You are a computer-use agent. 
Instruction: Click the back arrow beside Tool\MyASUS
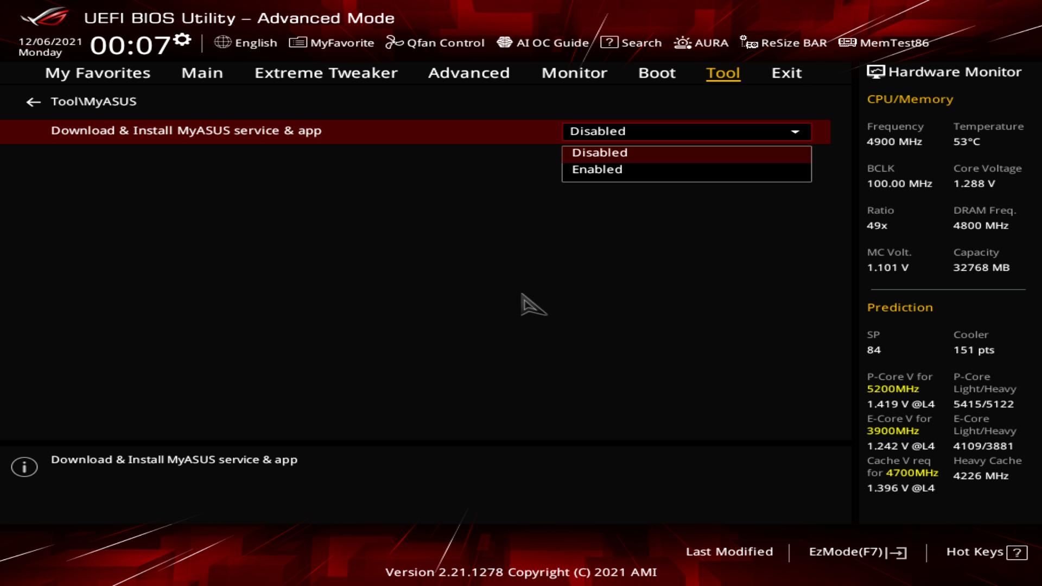pyautogui.click(x=34, y=102)
